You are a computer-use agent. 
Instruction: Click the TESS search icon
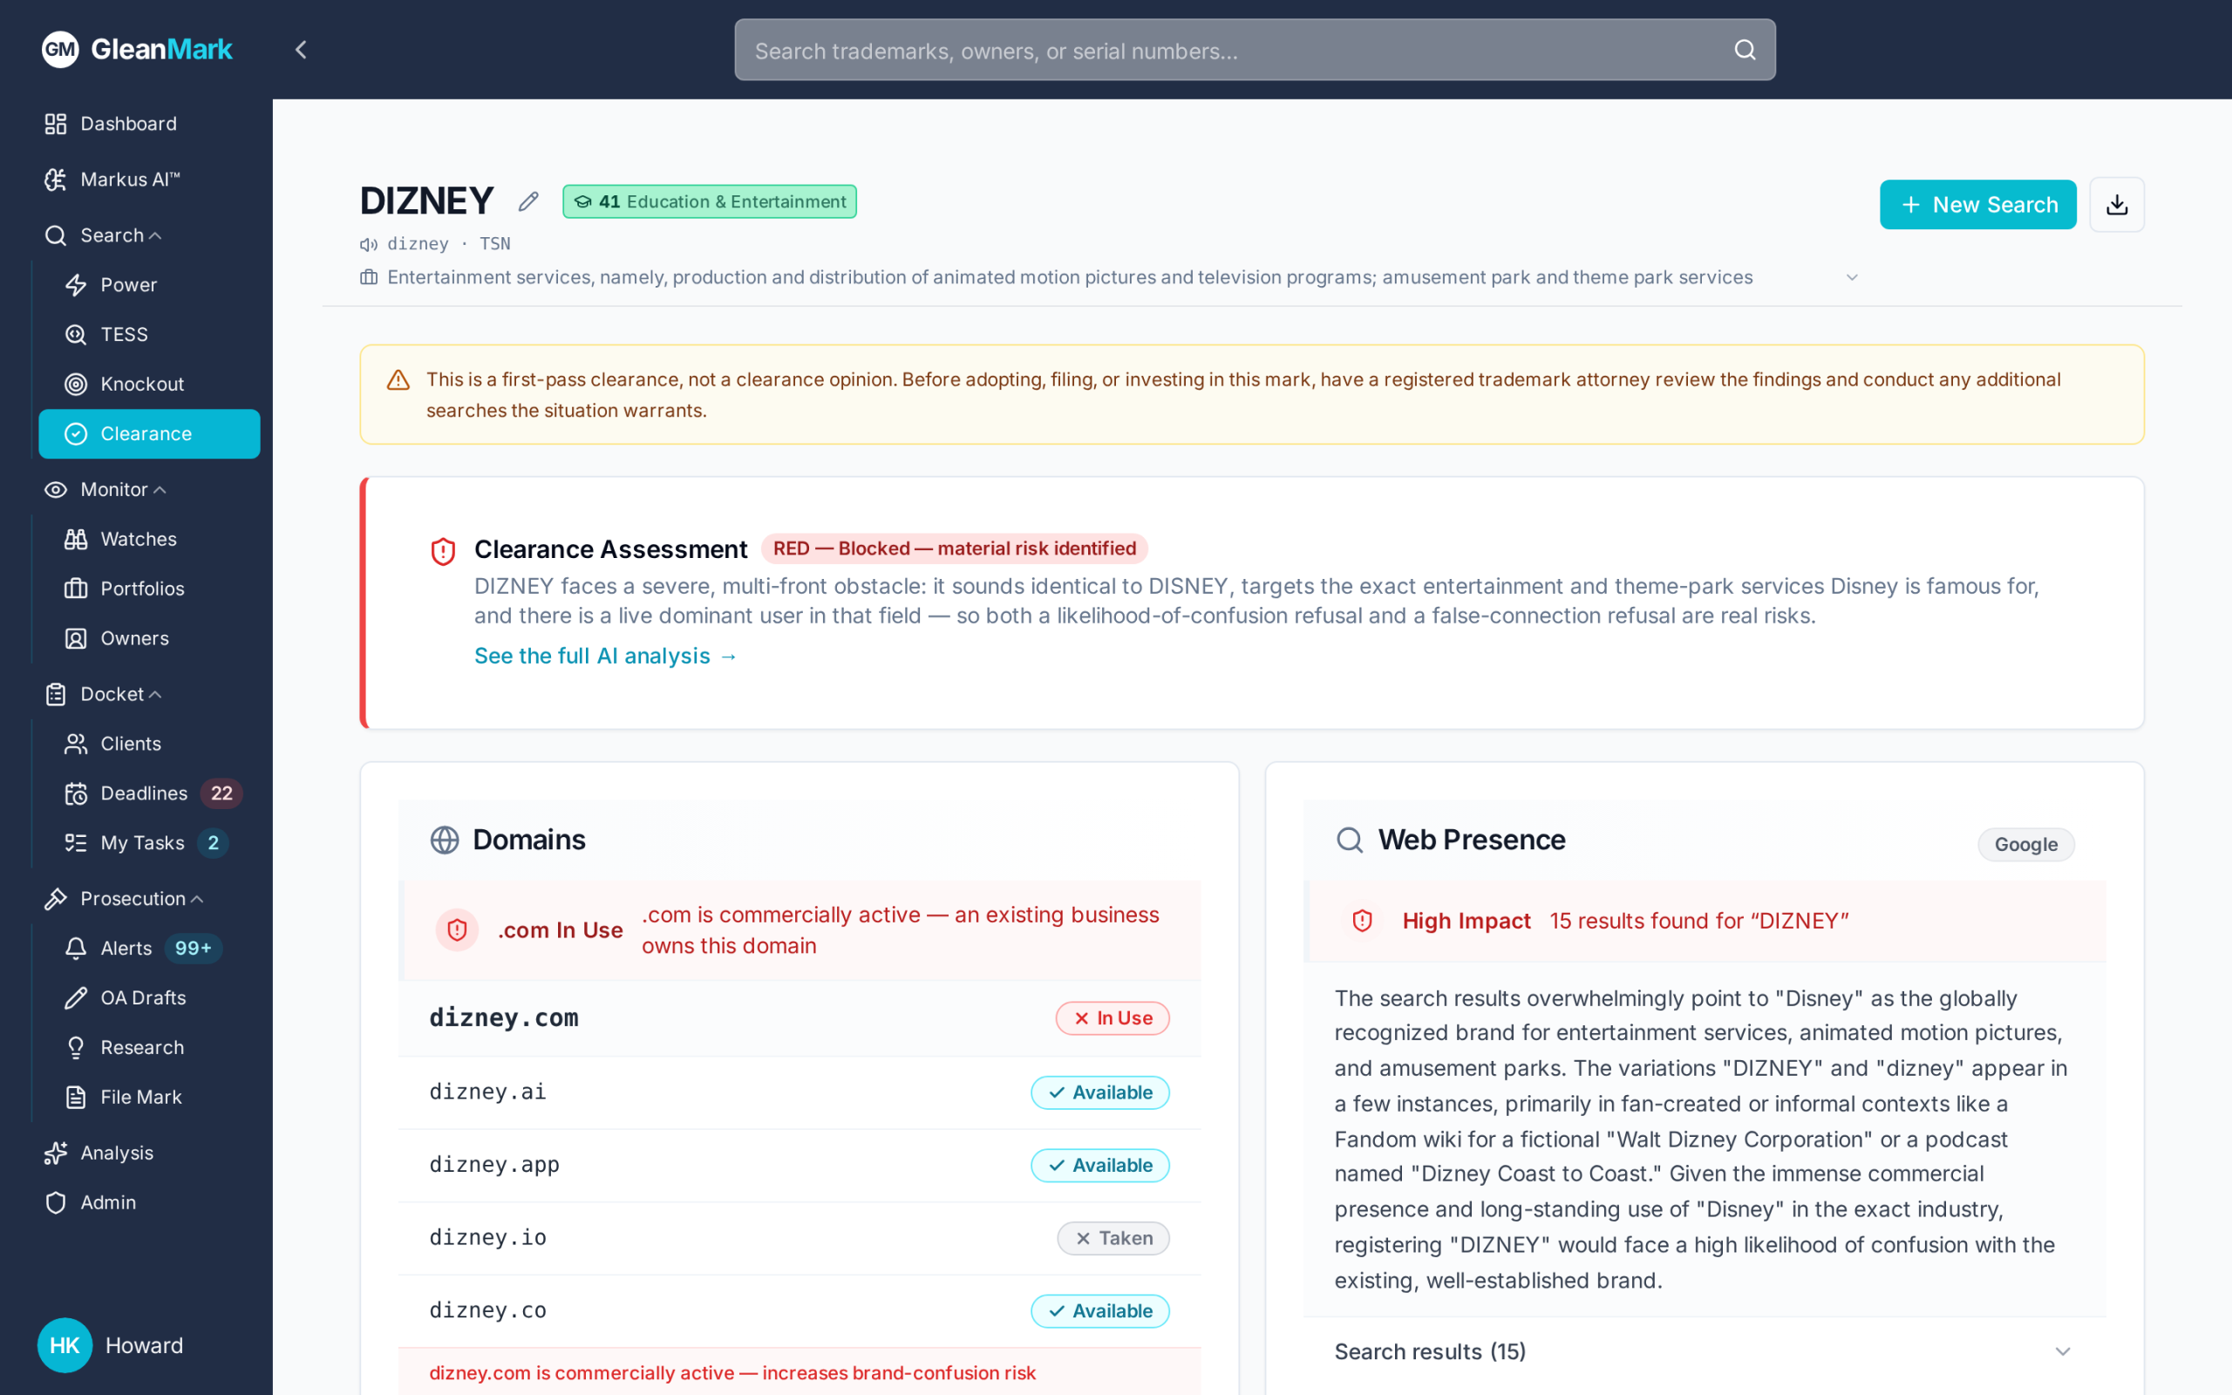77,335
